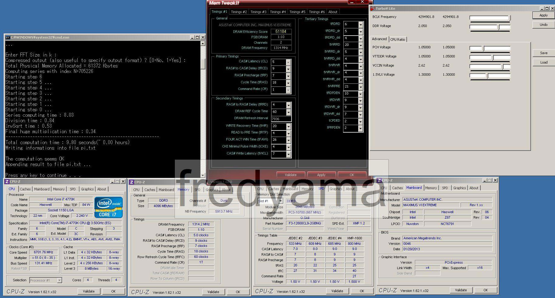Click the PCH Voltage slider handle
Image resolution: width=555 pixels, height=298 pixels.
[483, 49]
